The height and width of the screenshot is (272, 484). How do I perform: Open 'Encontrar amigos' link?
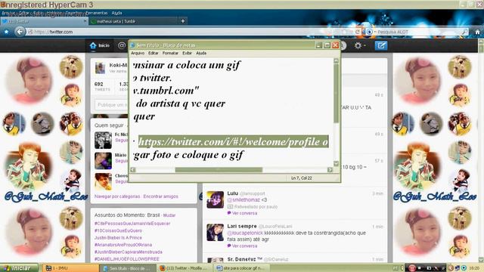click(160, 196)
